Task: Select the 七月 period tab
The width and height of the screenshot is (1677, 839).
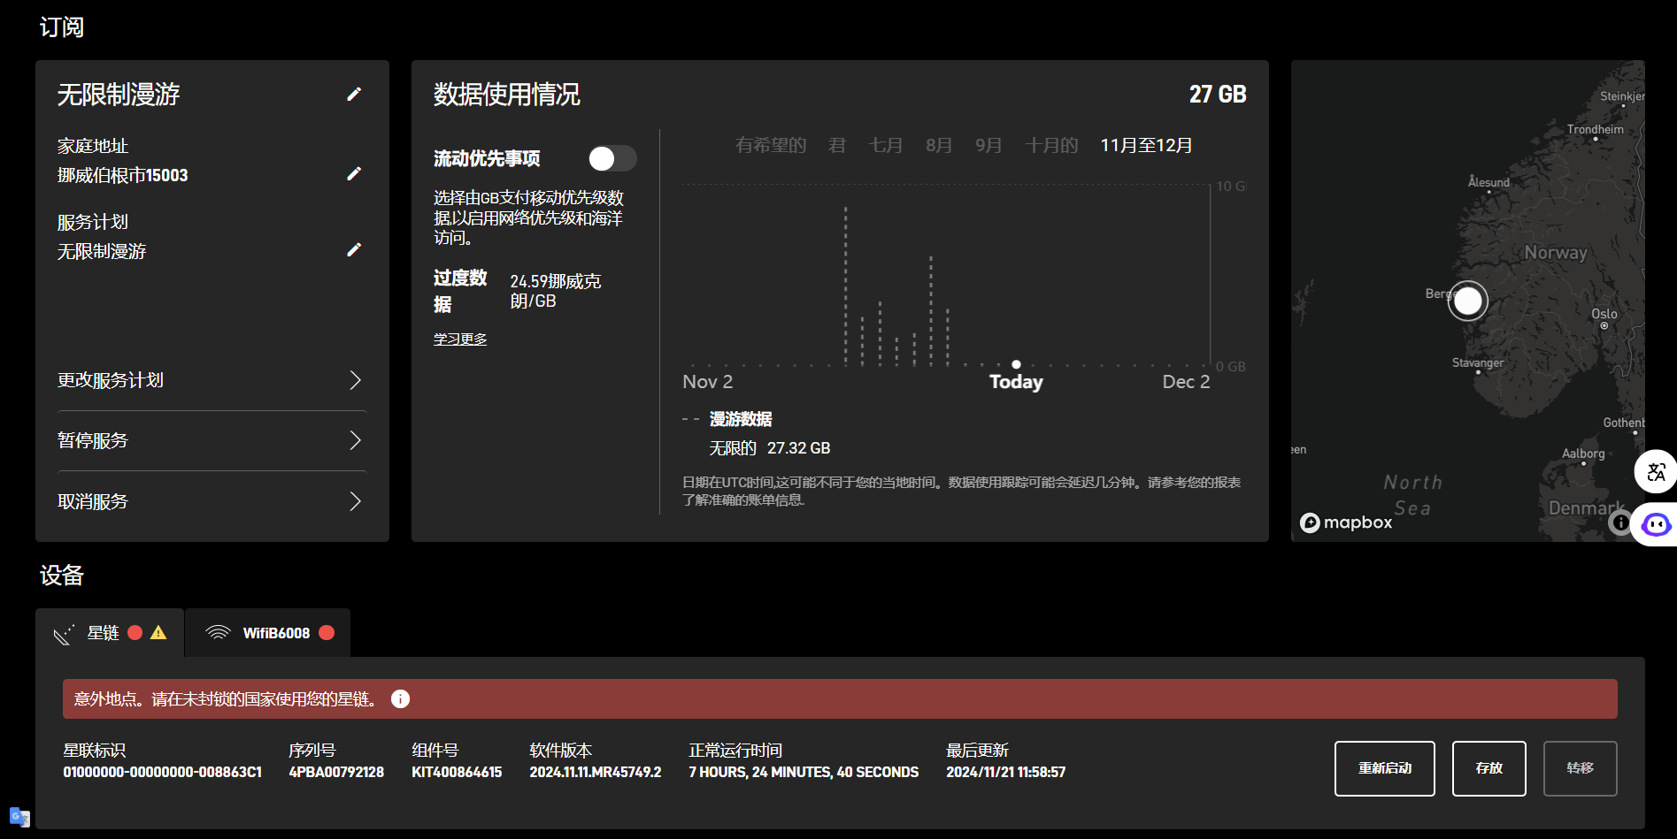Action: (x=886, y=145)
